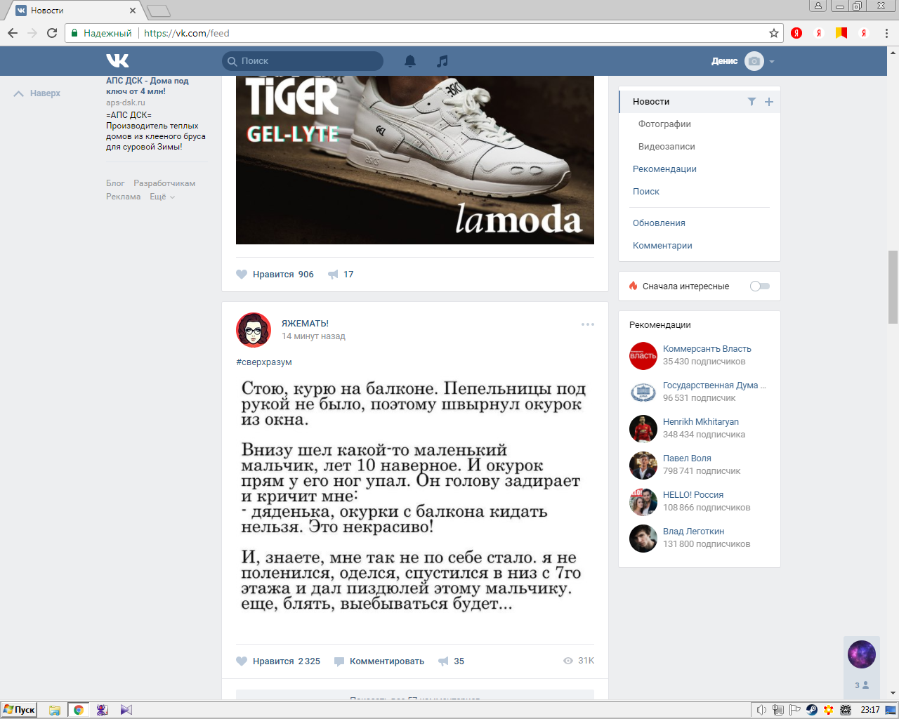Toggle Сначала интересные switch
Image resolution: width=899 pixels, height=719 pixels.
tap(760, 286)
